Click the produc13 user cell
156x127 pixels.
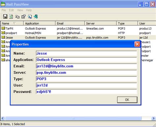[145, 29]
